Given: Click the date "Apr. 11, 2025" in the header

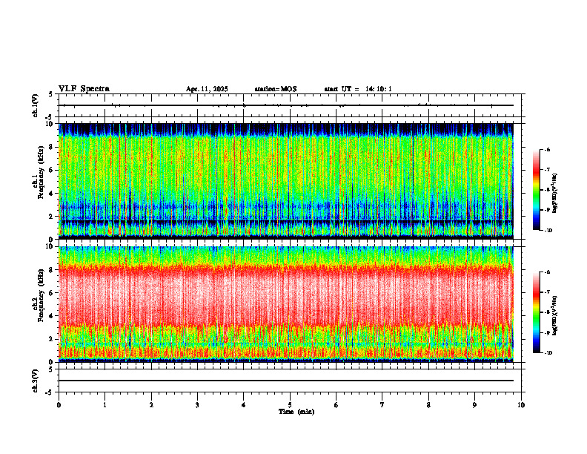Looking at the screenshot, I should (x=207, y=89).
